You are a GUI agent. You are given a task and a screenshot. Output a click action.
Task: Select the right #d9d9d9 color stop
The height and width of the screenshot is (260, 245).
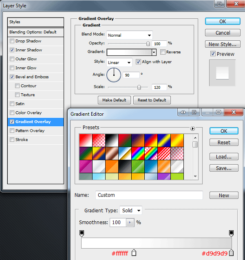point(231,253)
